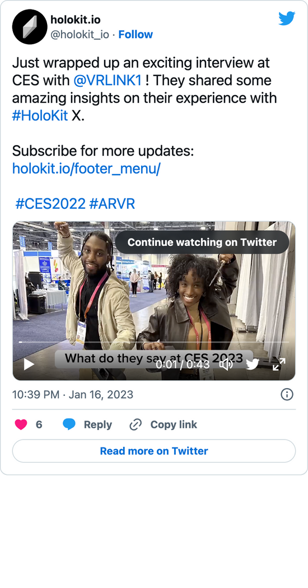Open the #CES2022 hashtag
Viewport: 308px width, 588px height.
coord(50,204)
